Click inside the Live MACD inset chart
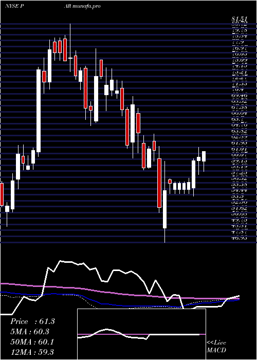257x360 pixels. pyautogui.click(x=141, y=334)
